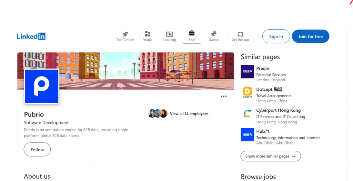This screenshot has width=353, height=181.
Task: Click the Pubrio company logo
Action: pos(42,86)
